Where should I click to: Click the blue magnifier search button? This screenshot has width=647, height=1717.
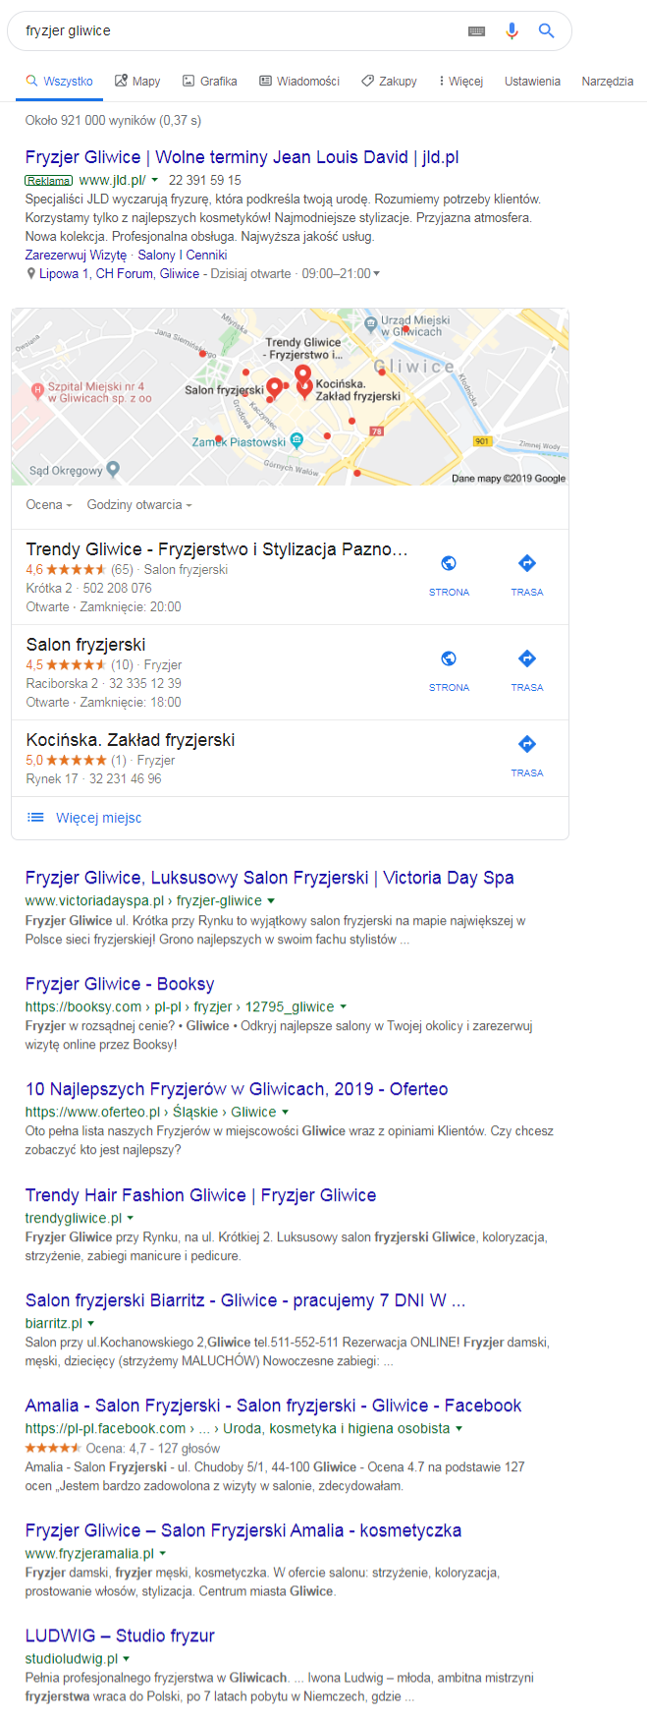[547, 31]
